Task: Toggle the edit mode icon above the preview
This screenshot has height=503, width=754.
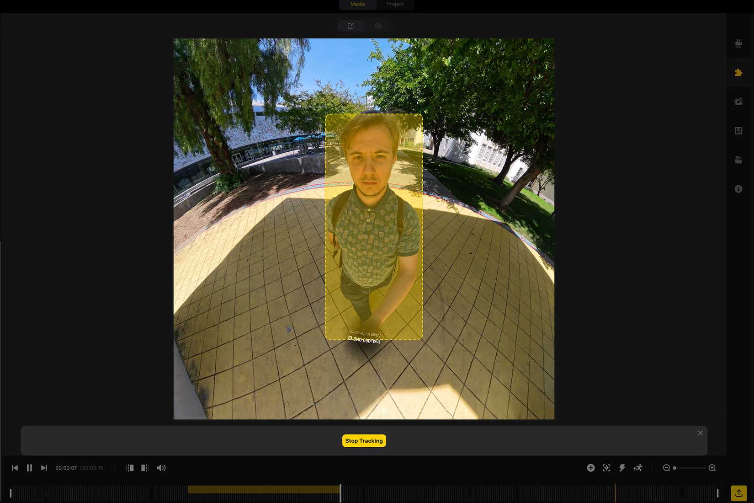Action: pos(350,26)
